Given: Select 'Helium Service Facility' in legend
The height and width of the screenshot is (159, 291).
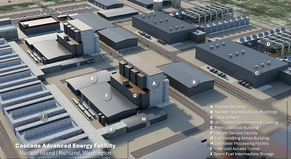Looking at the screenshot, I should pyautogui.click(x=234, y=133).
